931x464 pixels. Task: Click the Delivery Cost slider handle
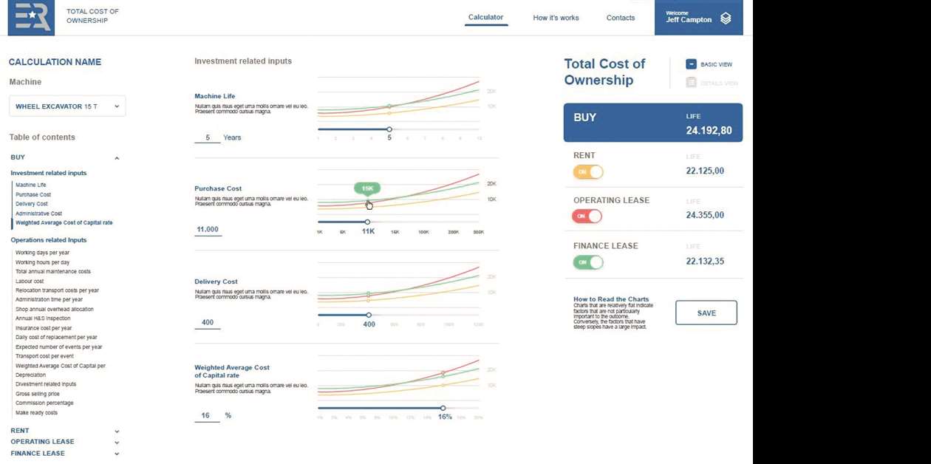click(369, 315)
